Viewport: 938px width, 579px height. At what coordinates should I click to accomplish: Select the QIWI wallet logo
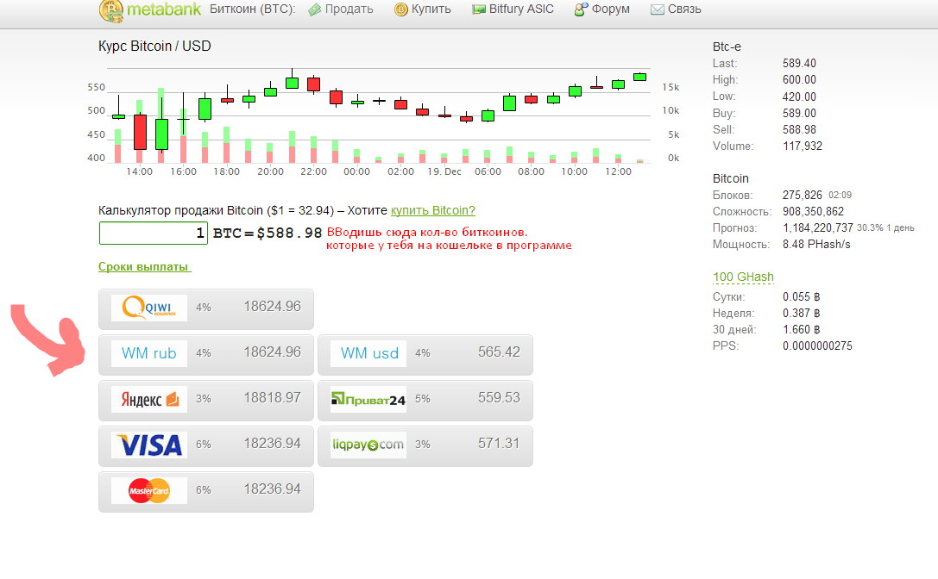(149, 308)
